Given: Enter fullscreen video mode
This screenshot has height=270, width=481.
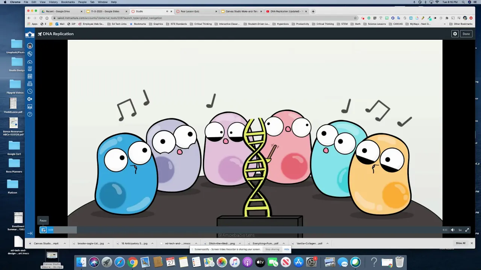Looking at the screenshot, I should 467,230.
